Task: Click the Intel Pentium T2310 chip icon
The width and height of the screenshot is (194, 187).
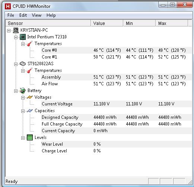Action: click(x=23, y=37)
